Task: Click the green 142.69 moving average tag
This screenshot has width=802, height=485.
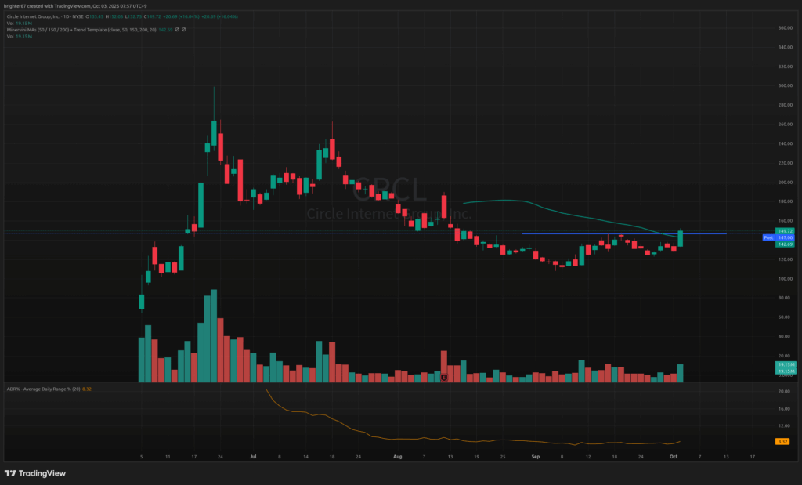Action: click(x=784, y=244)
